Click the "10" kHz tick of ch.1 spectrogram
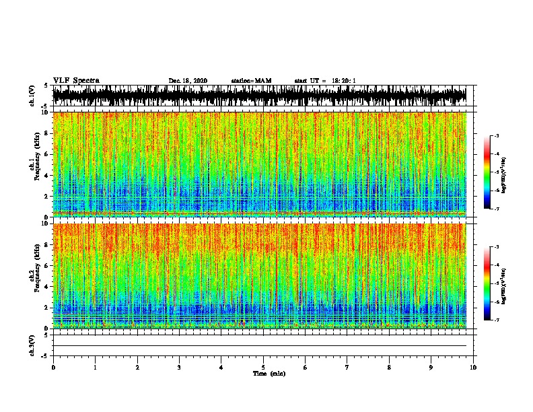The height and width of the screenshot is (412, 533). click(46, 112)
